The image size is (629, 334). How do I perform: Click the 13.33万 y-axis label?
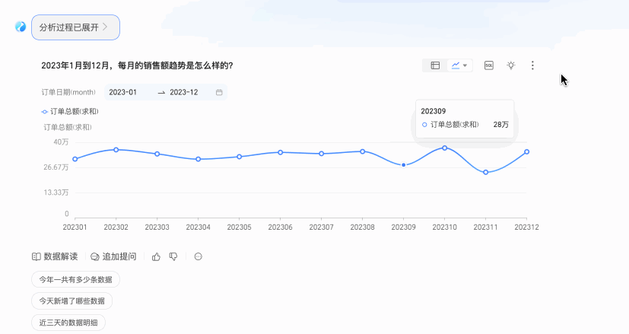click(x=56, y=192)
